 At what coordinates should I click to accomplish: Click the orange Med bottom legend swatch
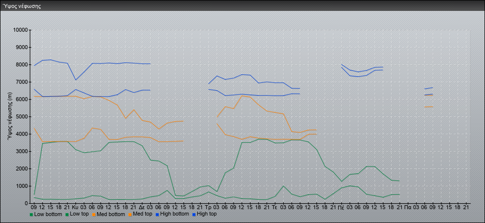(93, 214)
